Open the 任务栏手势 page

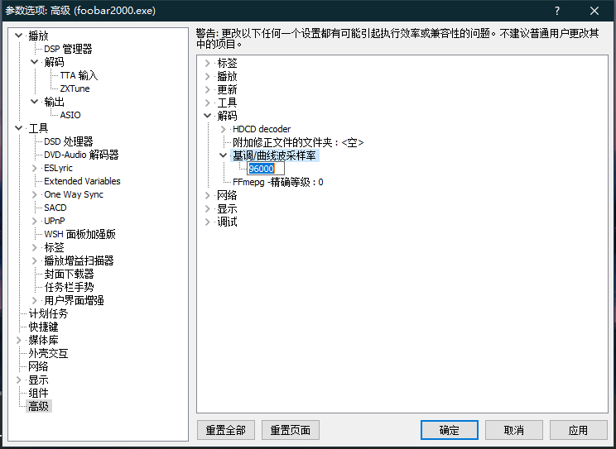tap(69, 287)
